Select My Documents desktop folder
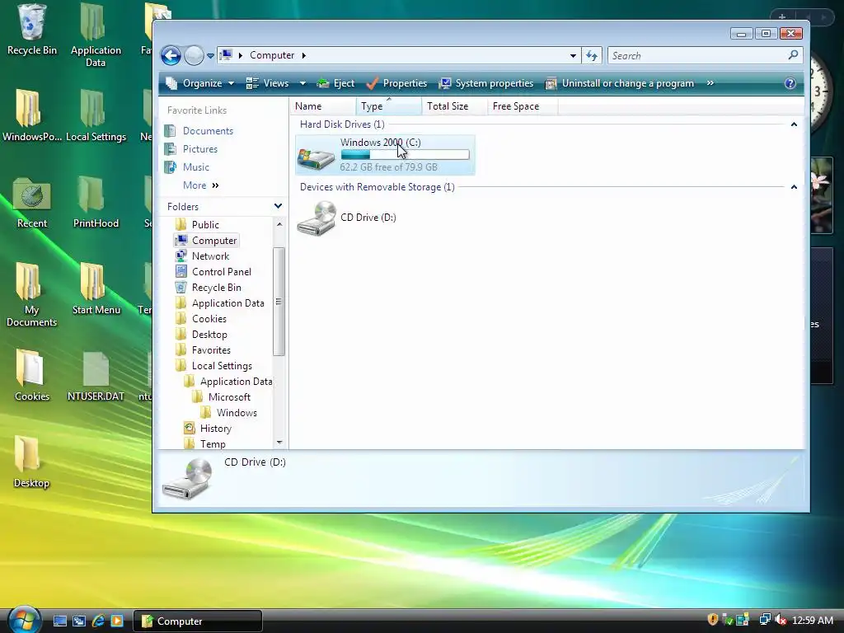This screenshot has height=633, width=844. (32, 295)
